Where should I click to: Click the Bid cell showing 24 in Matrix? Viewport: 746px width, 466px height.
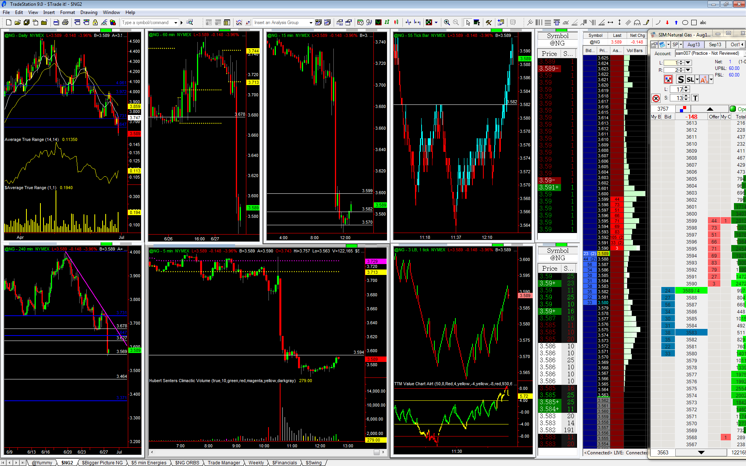coord(668,290)
